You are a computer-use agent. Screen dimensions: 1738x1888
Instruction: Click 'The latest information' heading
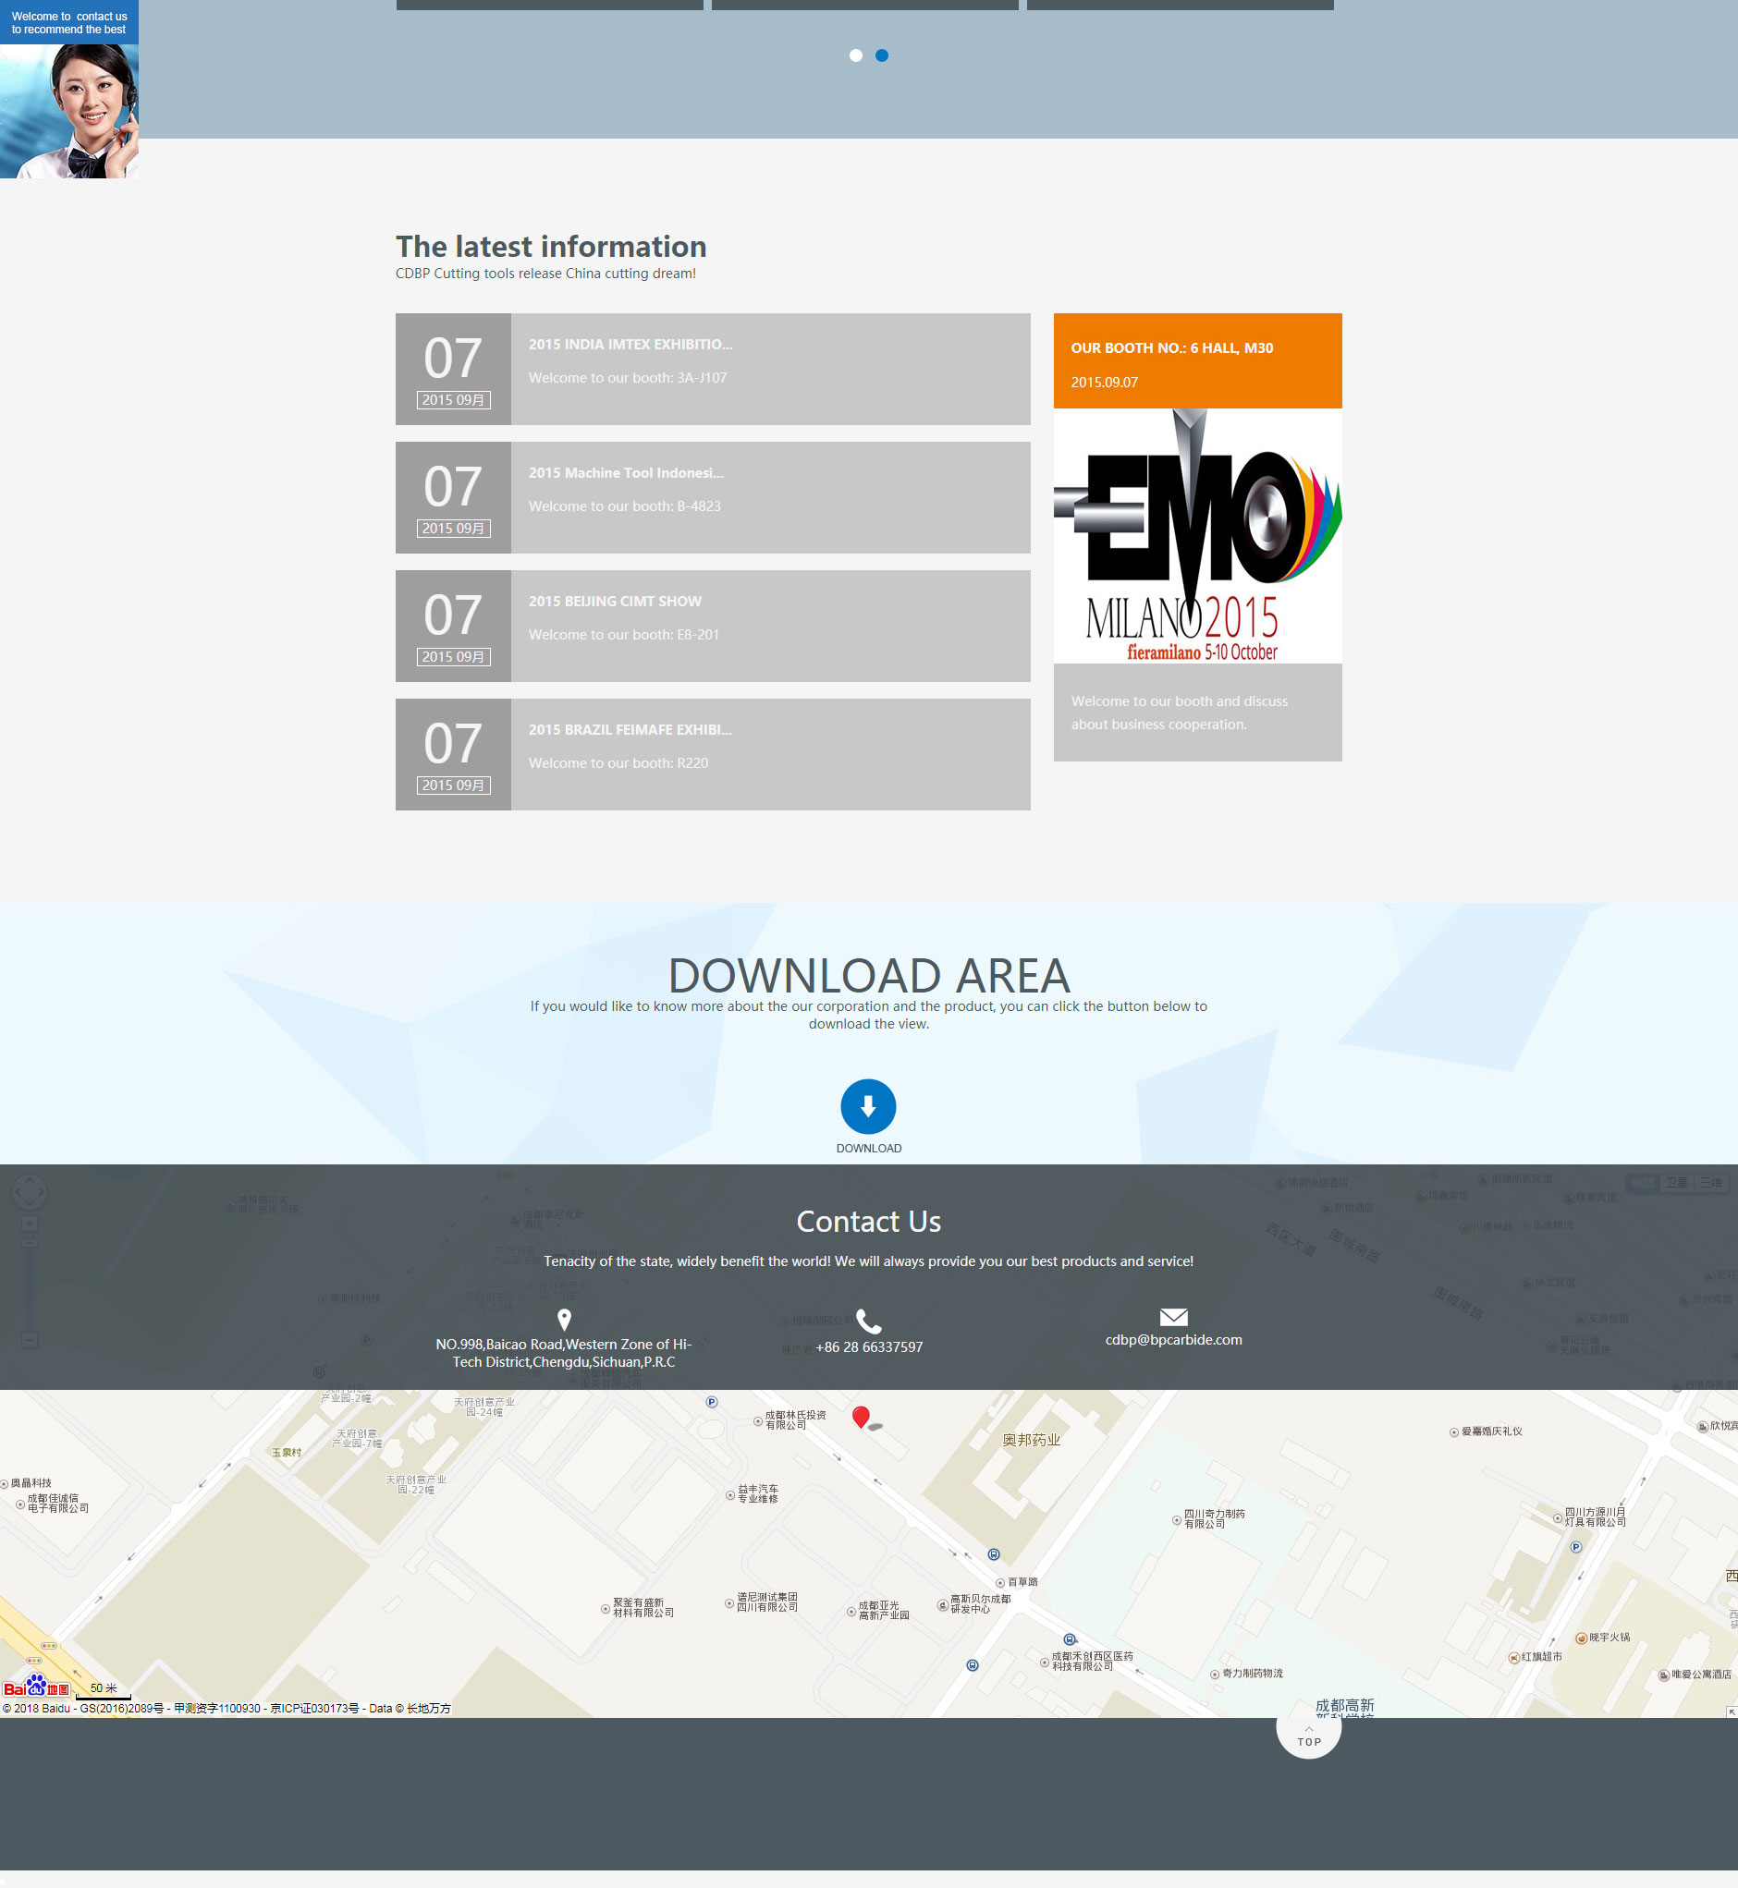[551, 247]
